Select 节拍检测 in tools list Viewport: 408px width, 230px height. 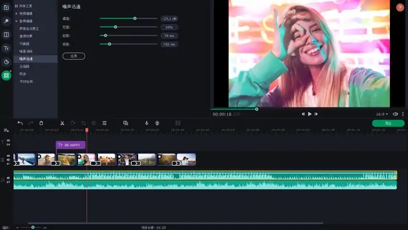pyautogui.click(x=26, y=81)
